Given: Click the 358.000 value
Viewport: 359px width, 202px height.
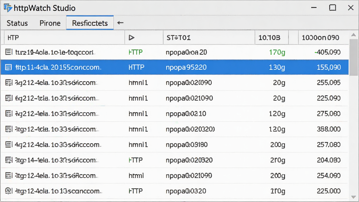Looking at the screenshot, I should tap(328, 129).
